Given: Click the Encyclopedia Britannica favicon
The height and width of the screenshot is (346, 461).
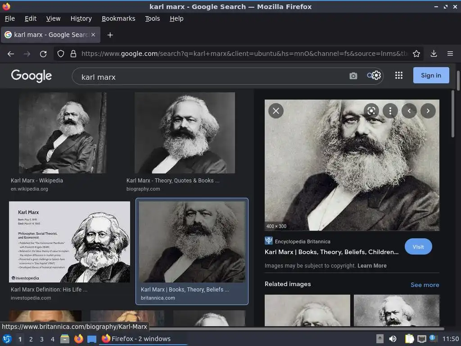Looking at the screenshot, I should 268,241.
